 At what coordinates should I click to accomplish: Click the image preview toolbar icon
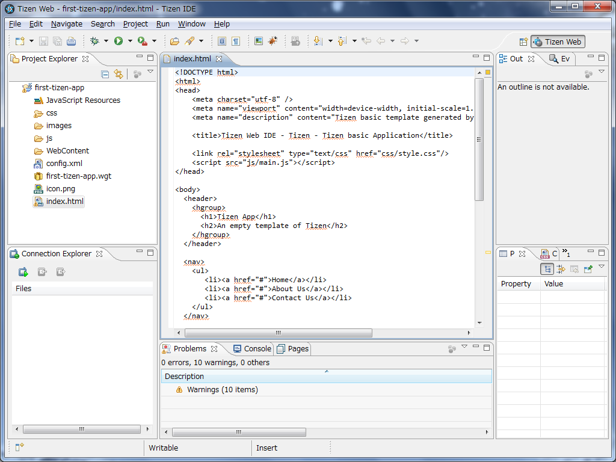(x=259, y=41)
